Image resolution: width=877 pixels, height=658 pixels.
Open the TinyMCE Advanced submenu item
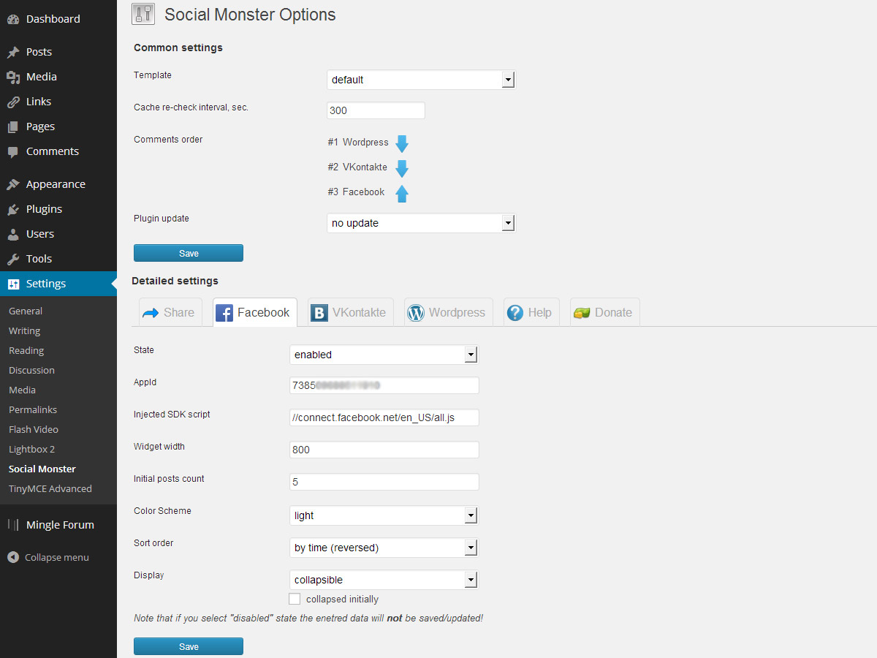coord(50,489)
